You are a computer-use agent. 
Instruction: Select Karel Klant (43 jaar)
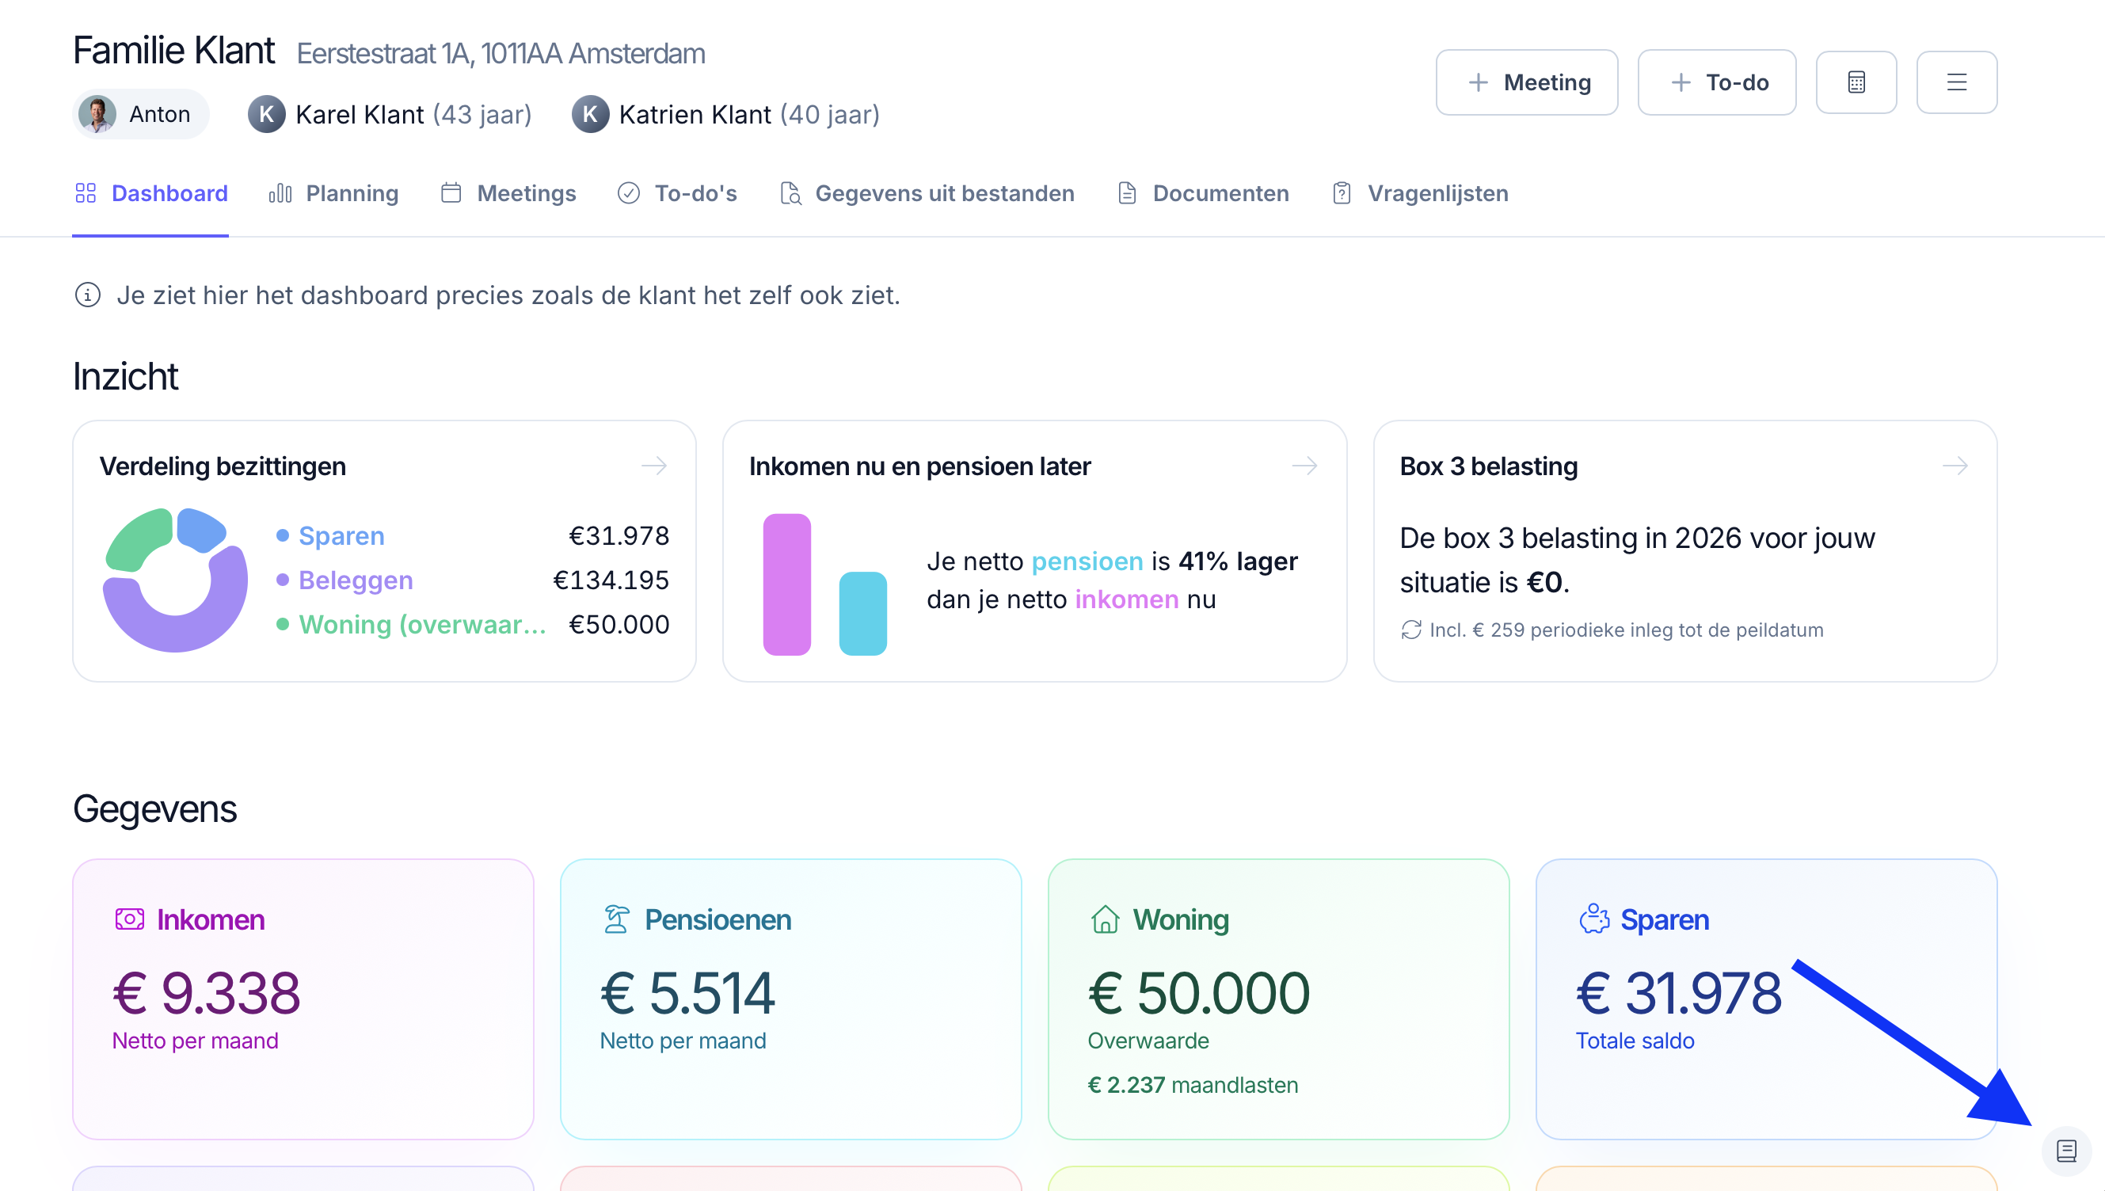pyautogui.click(x=390, y=114)
